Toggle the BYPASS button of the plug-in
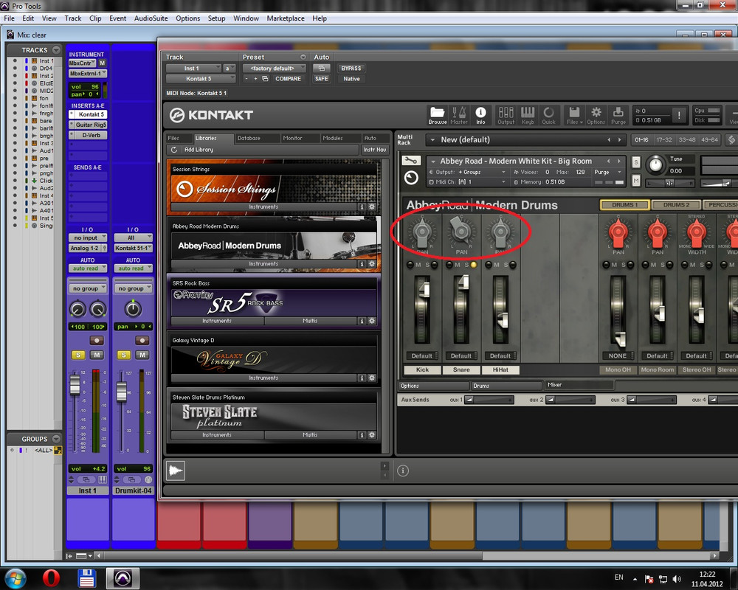The image size is (738, 590). pos(351,69)
